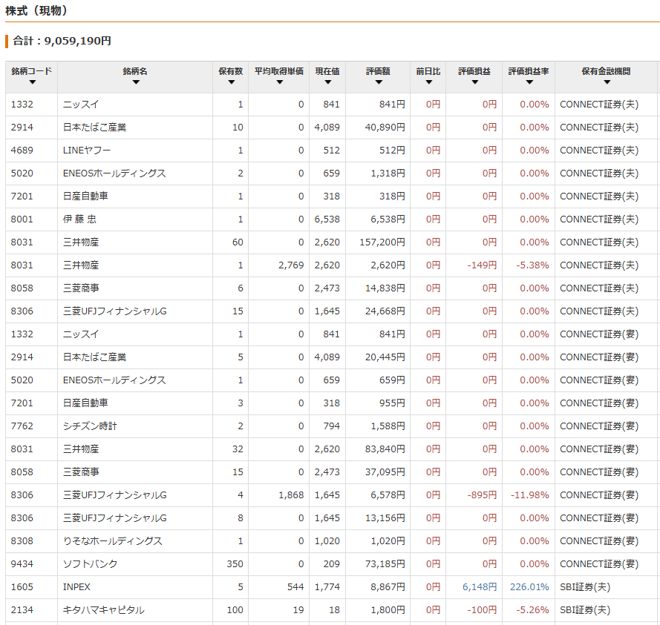660x625 pixels.
Task: Click average cost 1,868 cell
Action: click(278, 495)
